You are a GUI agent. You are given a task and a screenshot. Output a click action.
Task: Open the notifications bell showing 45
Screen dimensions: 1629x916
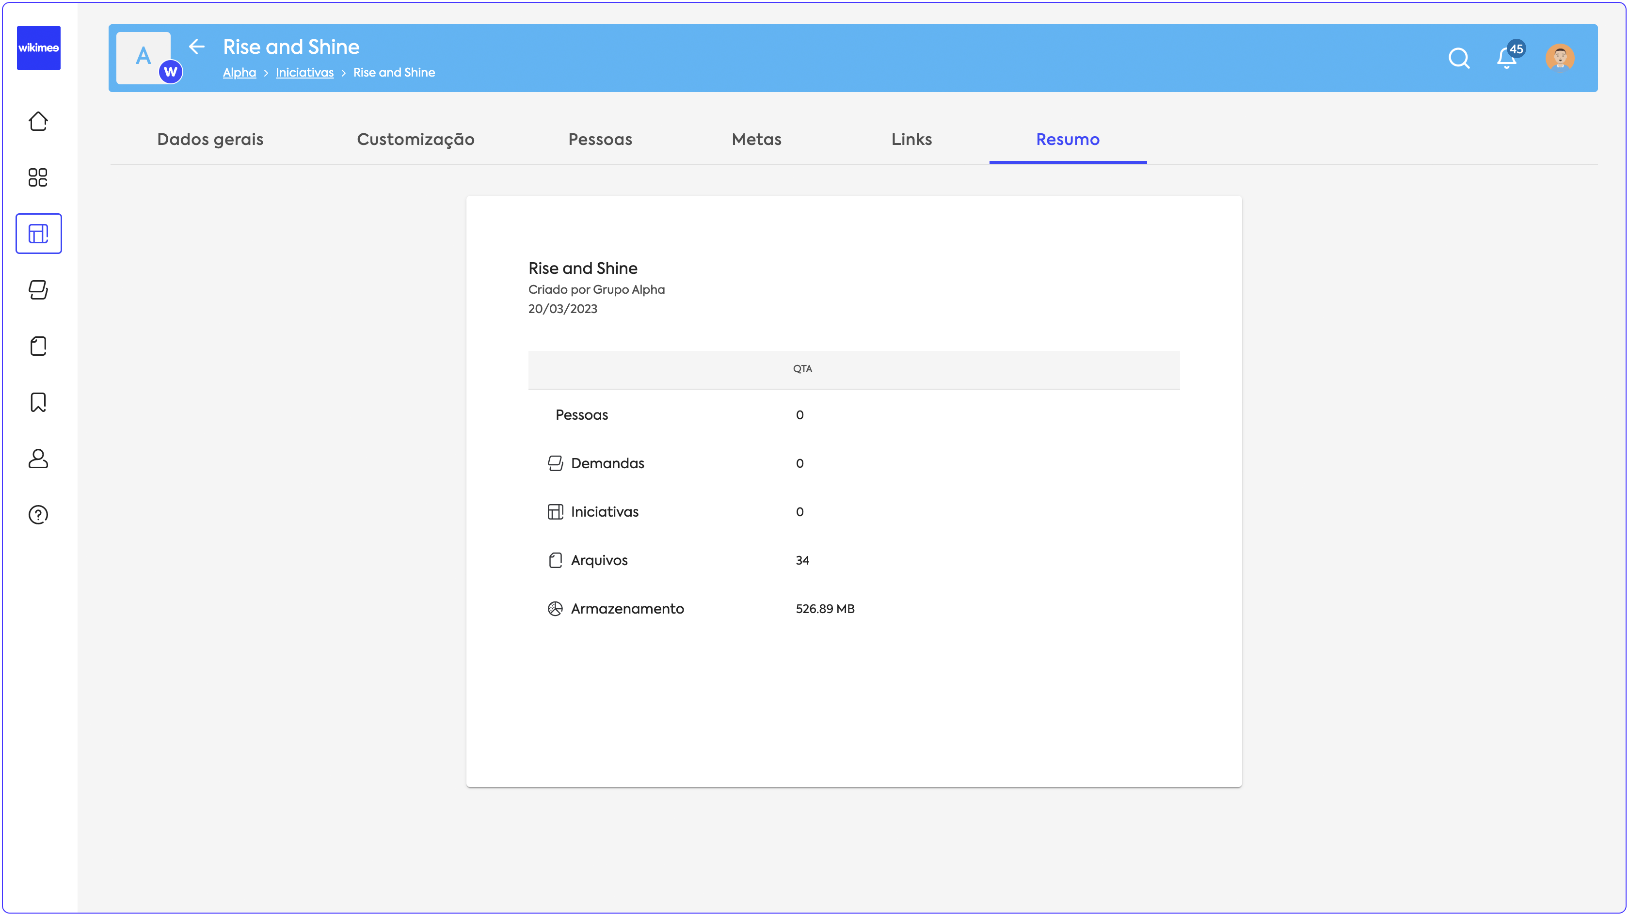1507,58
